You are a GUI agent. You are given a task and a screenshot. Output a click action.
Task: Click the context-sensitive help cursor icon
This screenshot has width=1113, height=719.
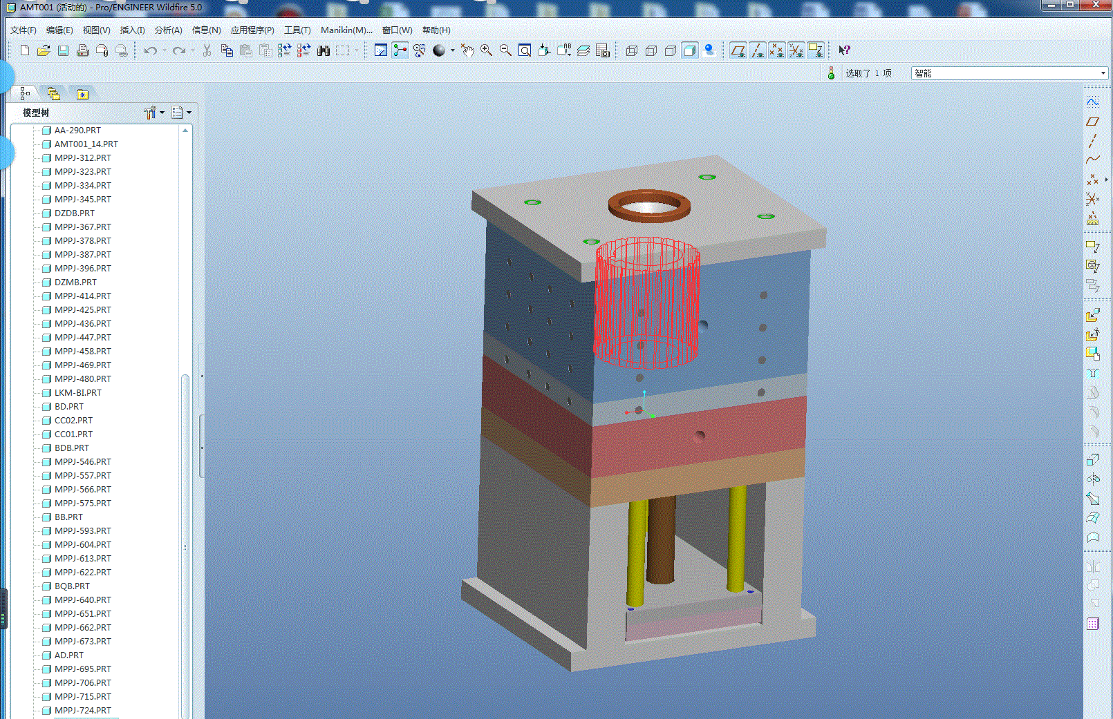tap(844, 50)
